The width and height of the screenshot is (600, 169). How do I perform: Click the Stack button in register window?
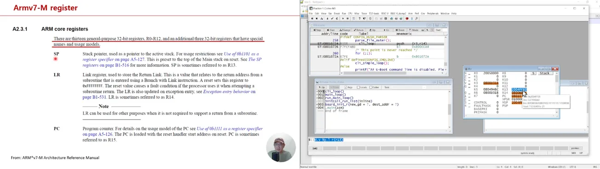point(545,73)
